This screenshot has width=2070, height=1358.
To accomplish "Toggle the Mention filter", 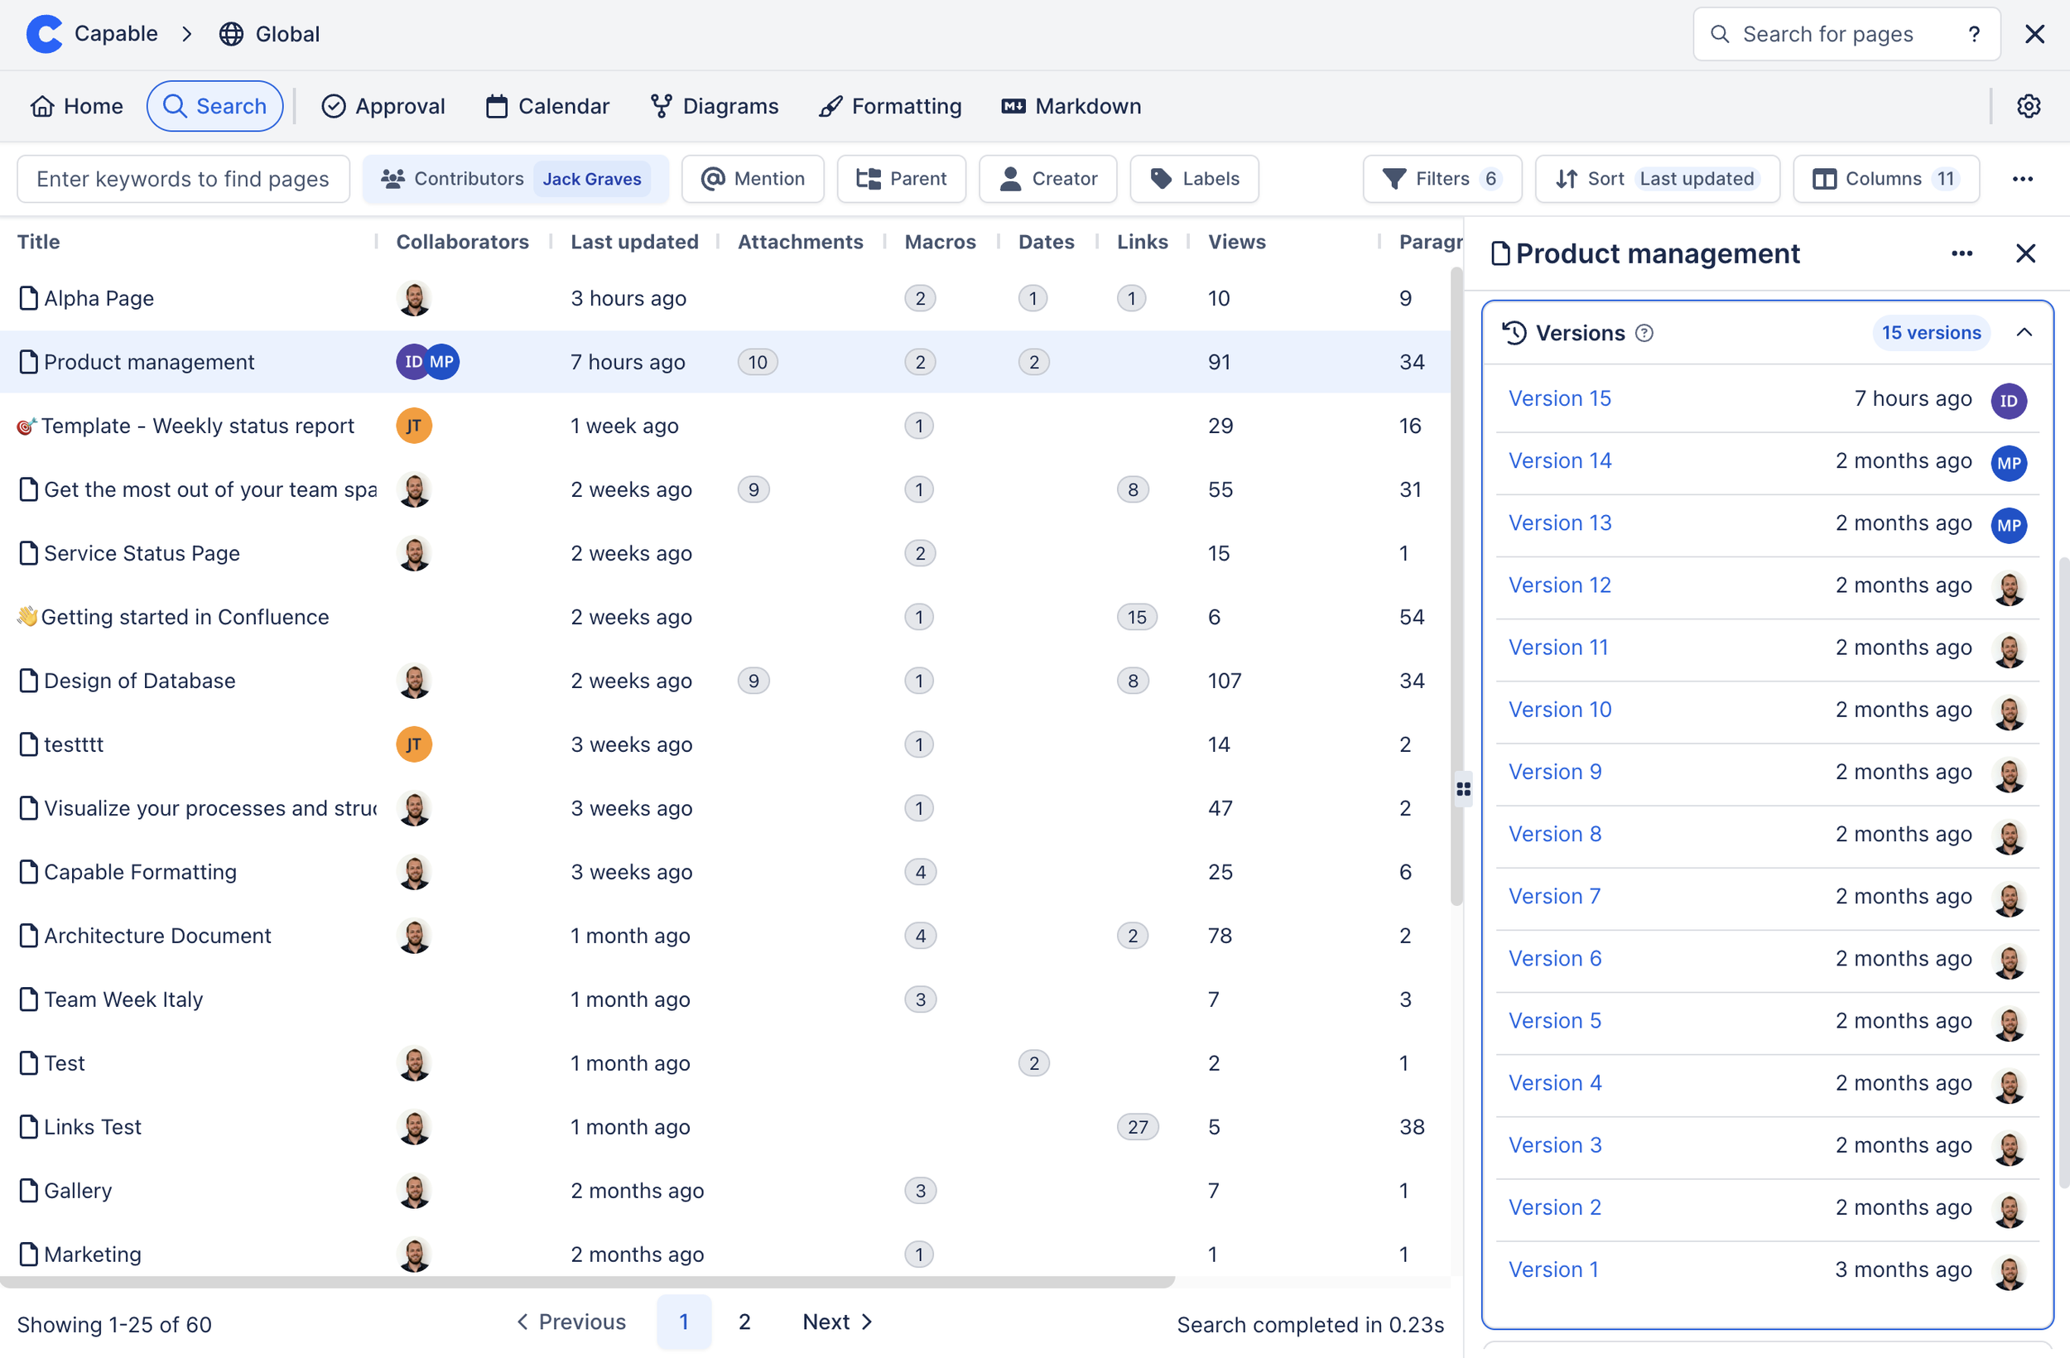I will coord(753,179).
